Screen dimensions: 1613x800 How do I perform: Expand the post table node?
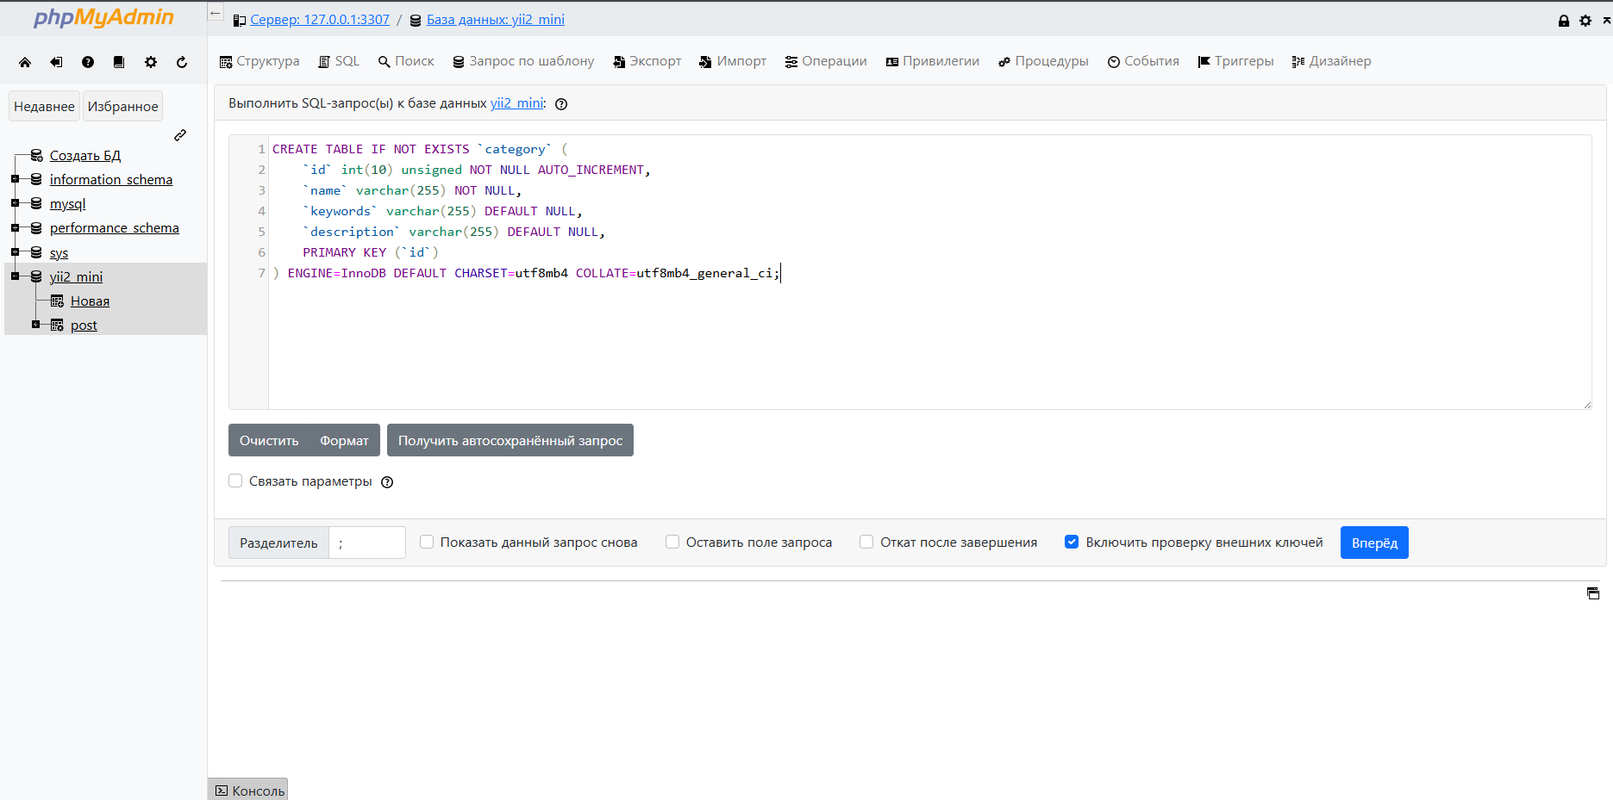click(35, 325)
